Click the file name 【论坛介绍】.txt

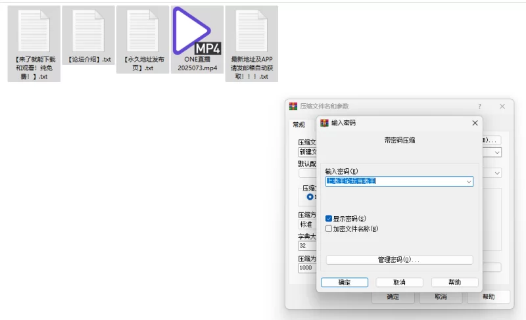tap(89, 60)
